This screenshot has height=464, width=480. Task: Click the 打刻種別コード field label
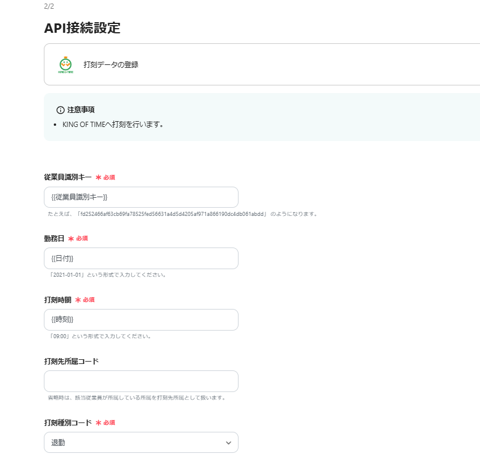tap(68, 422)
